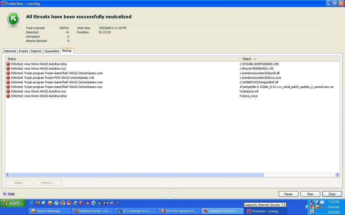
Task: Click object path h:\mixa_j.exe
Action: click(x=248, y=96)
